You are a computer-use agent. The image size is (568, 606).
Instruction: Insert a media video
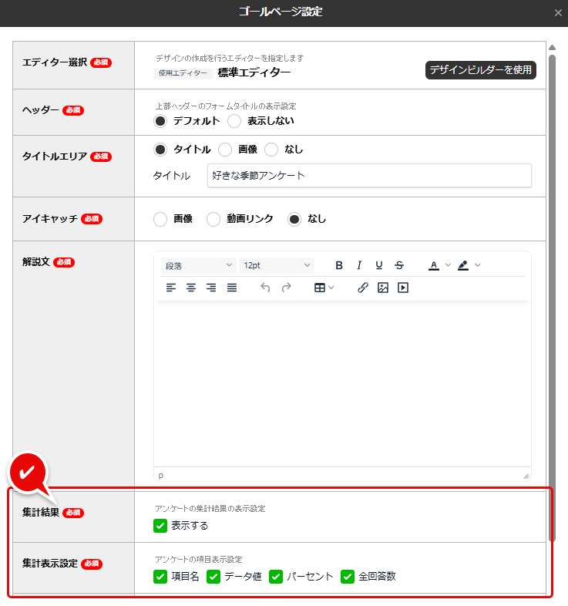(402, 288)
